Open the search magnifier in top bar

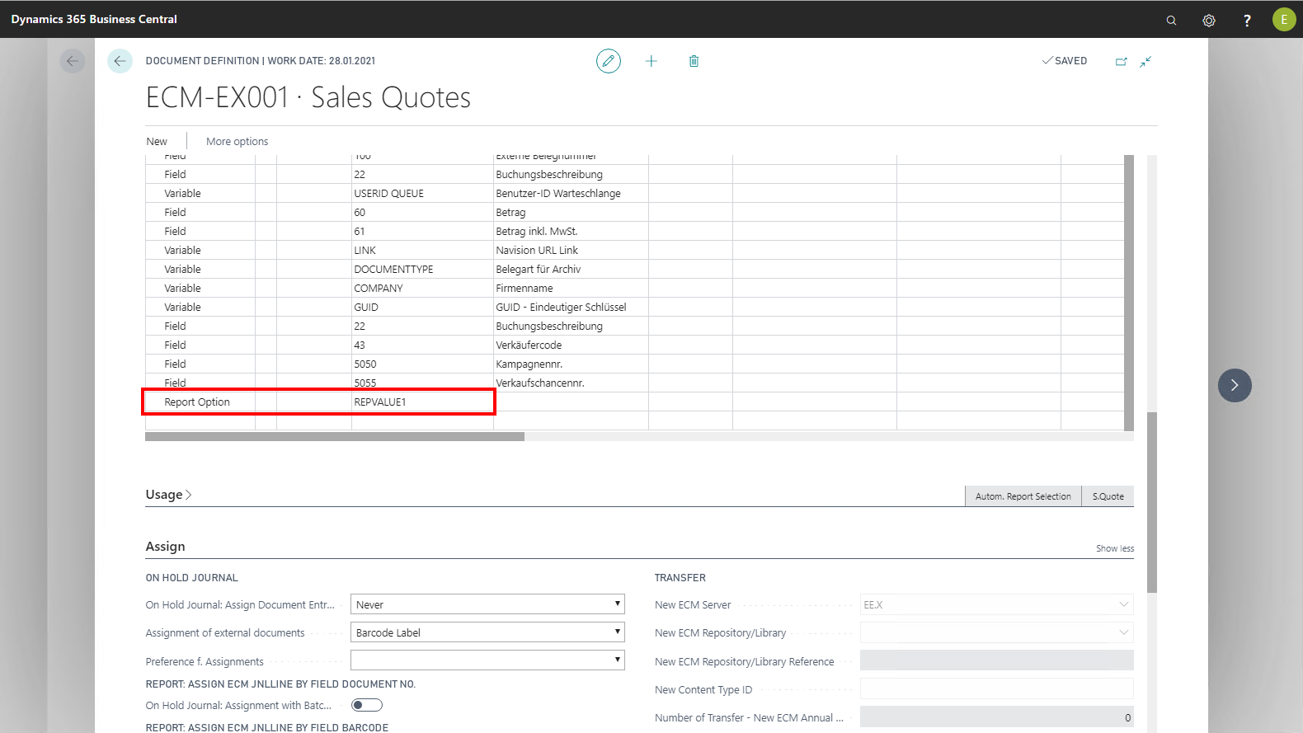coord(1171,20)
